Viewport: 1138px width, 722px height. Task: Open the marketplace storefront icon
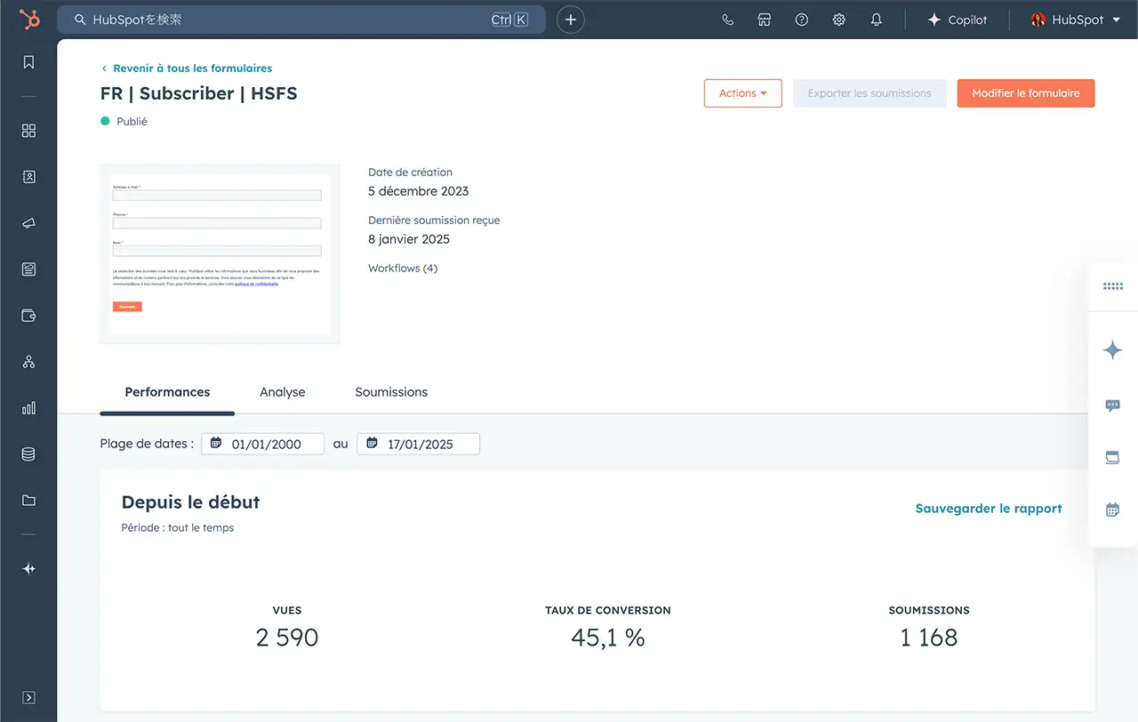click(765, 20)
